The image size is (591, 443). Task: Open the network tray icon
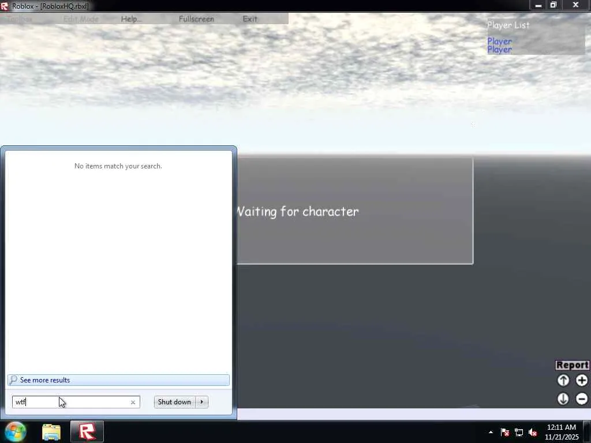(x=519, y=432)
